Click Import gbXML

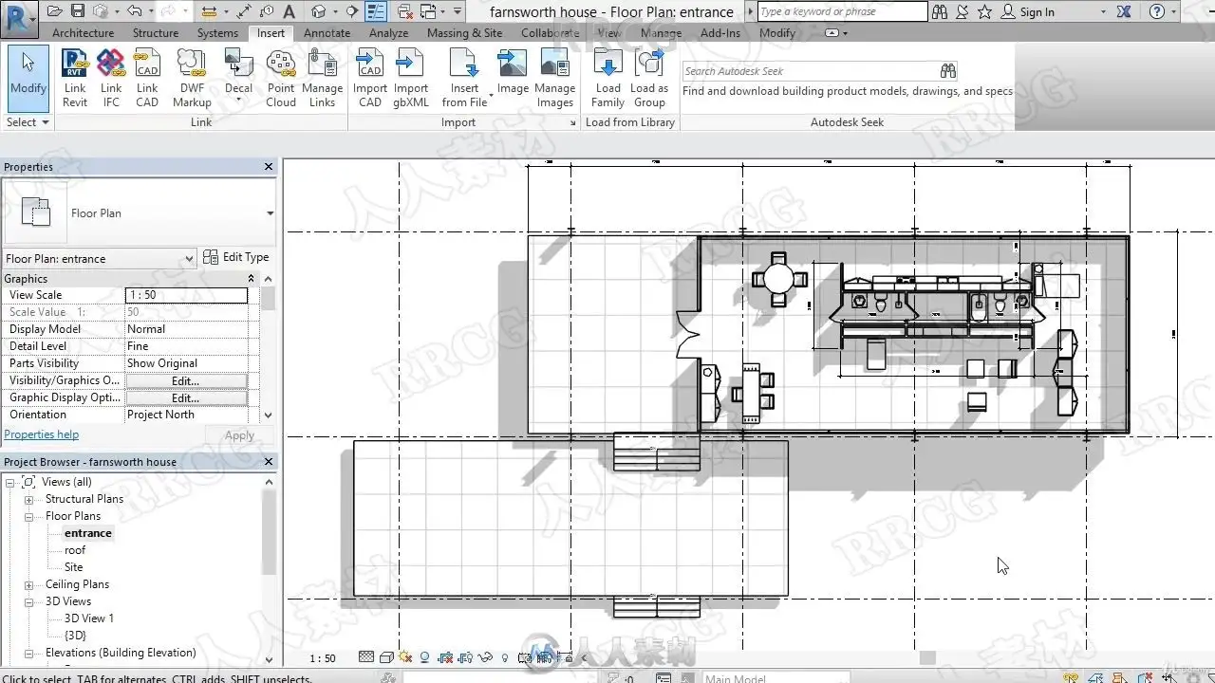[411, 79]
